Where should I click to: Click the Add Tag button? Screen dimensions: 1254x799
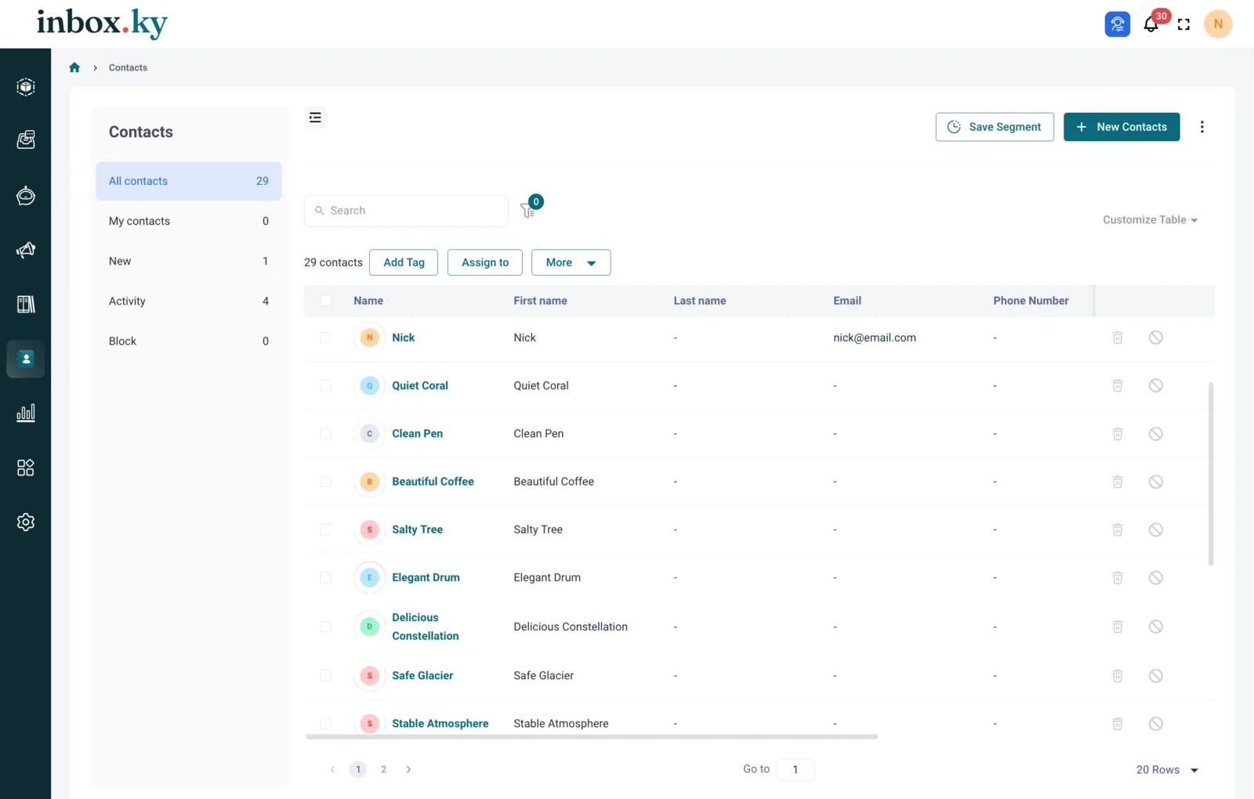404,262
